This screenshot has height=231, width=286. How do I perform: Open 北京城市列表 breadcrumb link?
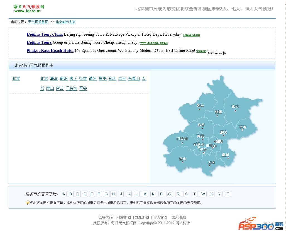[x=65, y=22]
